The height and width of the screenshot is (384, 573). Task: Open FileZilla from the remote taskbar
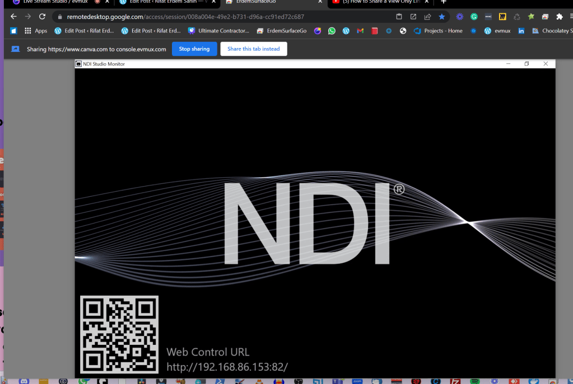coord(455,381)
